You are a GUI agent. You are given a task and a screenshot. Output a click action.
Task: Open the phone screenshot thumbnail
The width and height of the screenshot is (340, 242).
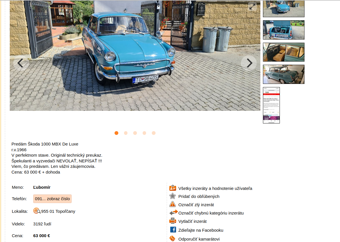click(271, 105)
